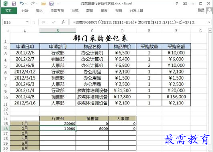Select price cell ¥6,800
The image size is (213, 152).
(x=122, y=65)
